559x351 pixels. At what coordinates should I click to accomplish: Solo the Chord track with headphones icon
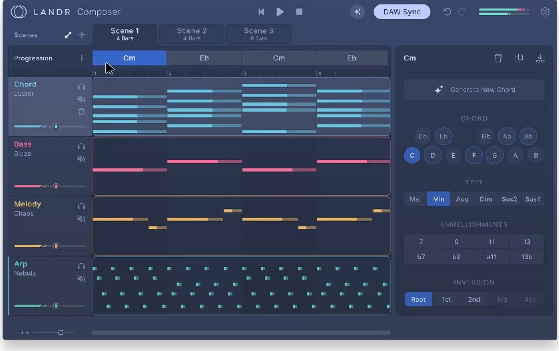pos(81,87)
